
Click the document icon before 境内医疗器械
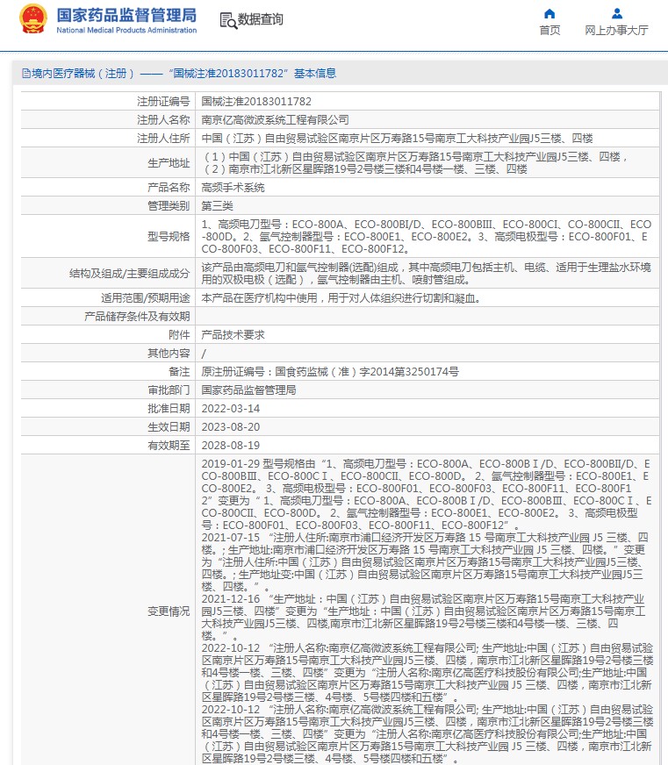[25, 74]
